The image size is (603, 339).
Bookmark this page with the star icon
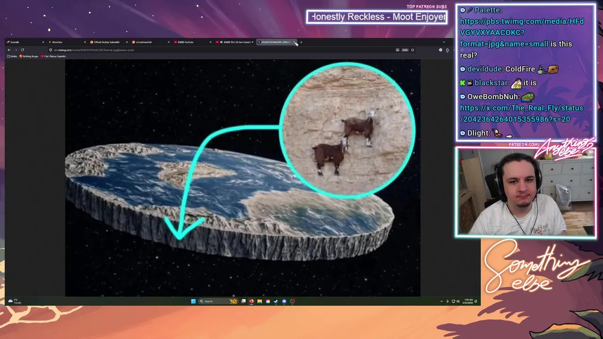pos(413,50)
